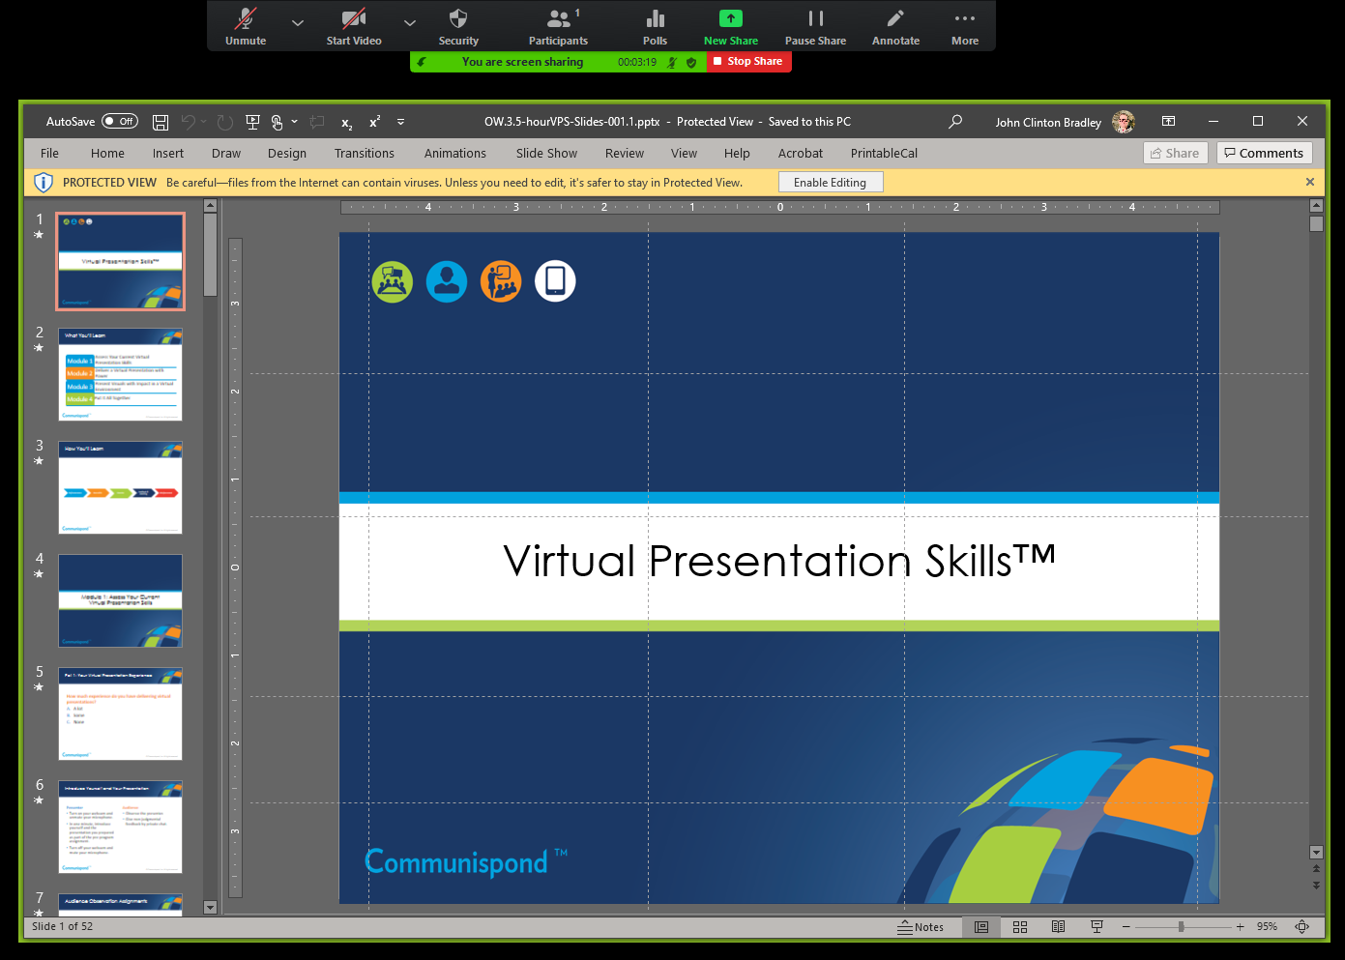
Task: Open Touch/Mouse mode dropdown arrow
Action: [x=294, y=122]
